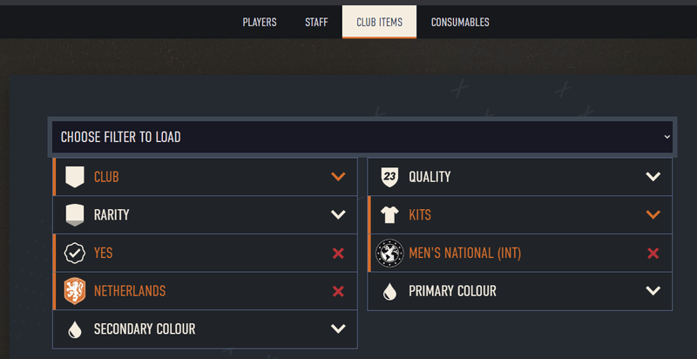Image resolution: width=697 pixels, height=359 pixels.
Task: Click the Quality 23 badge icon
Action: [389, 177]
